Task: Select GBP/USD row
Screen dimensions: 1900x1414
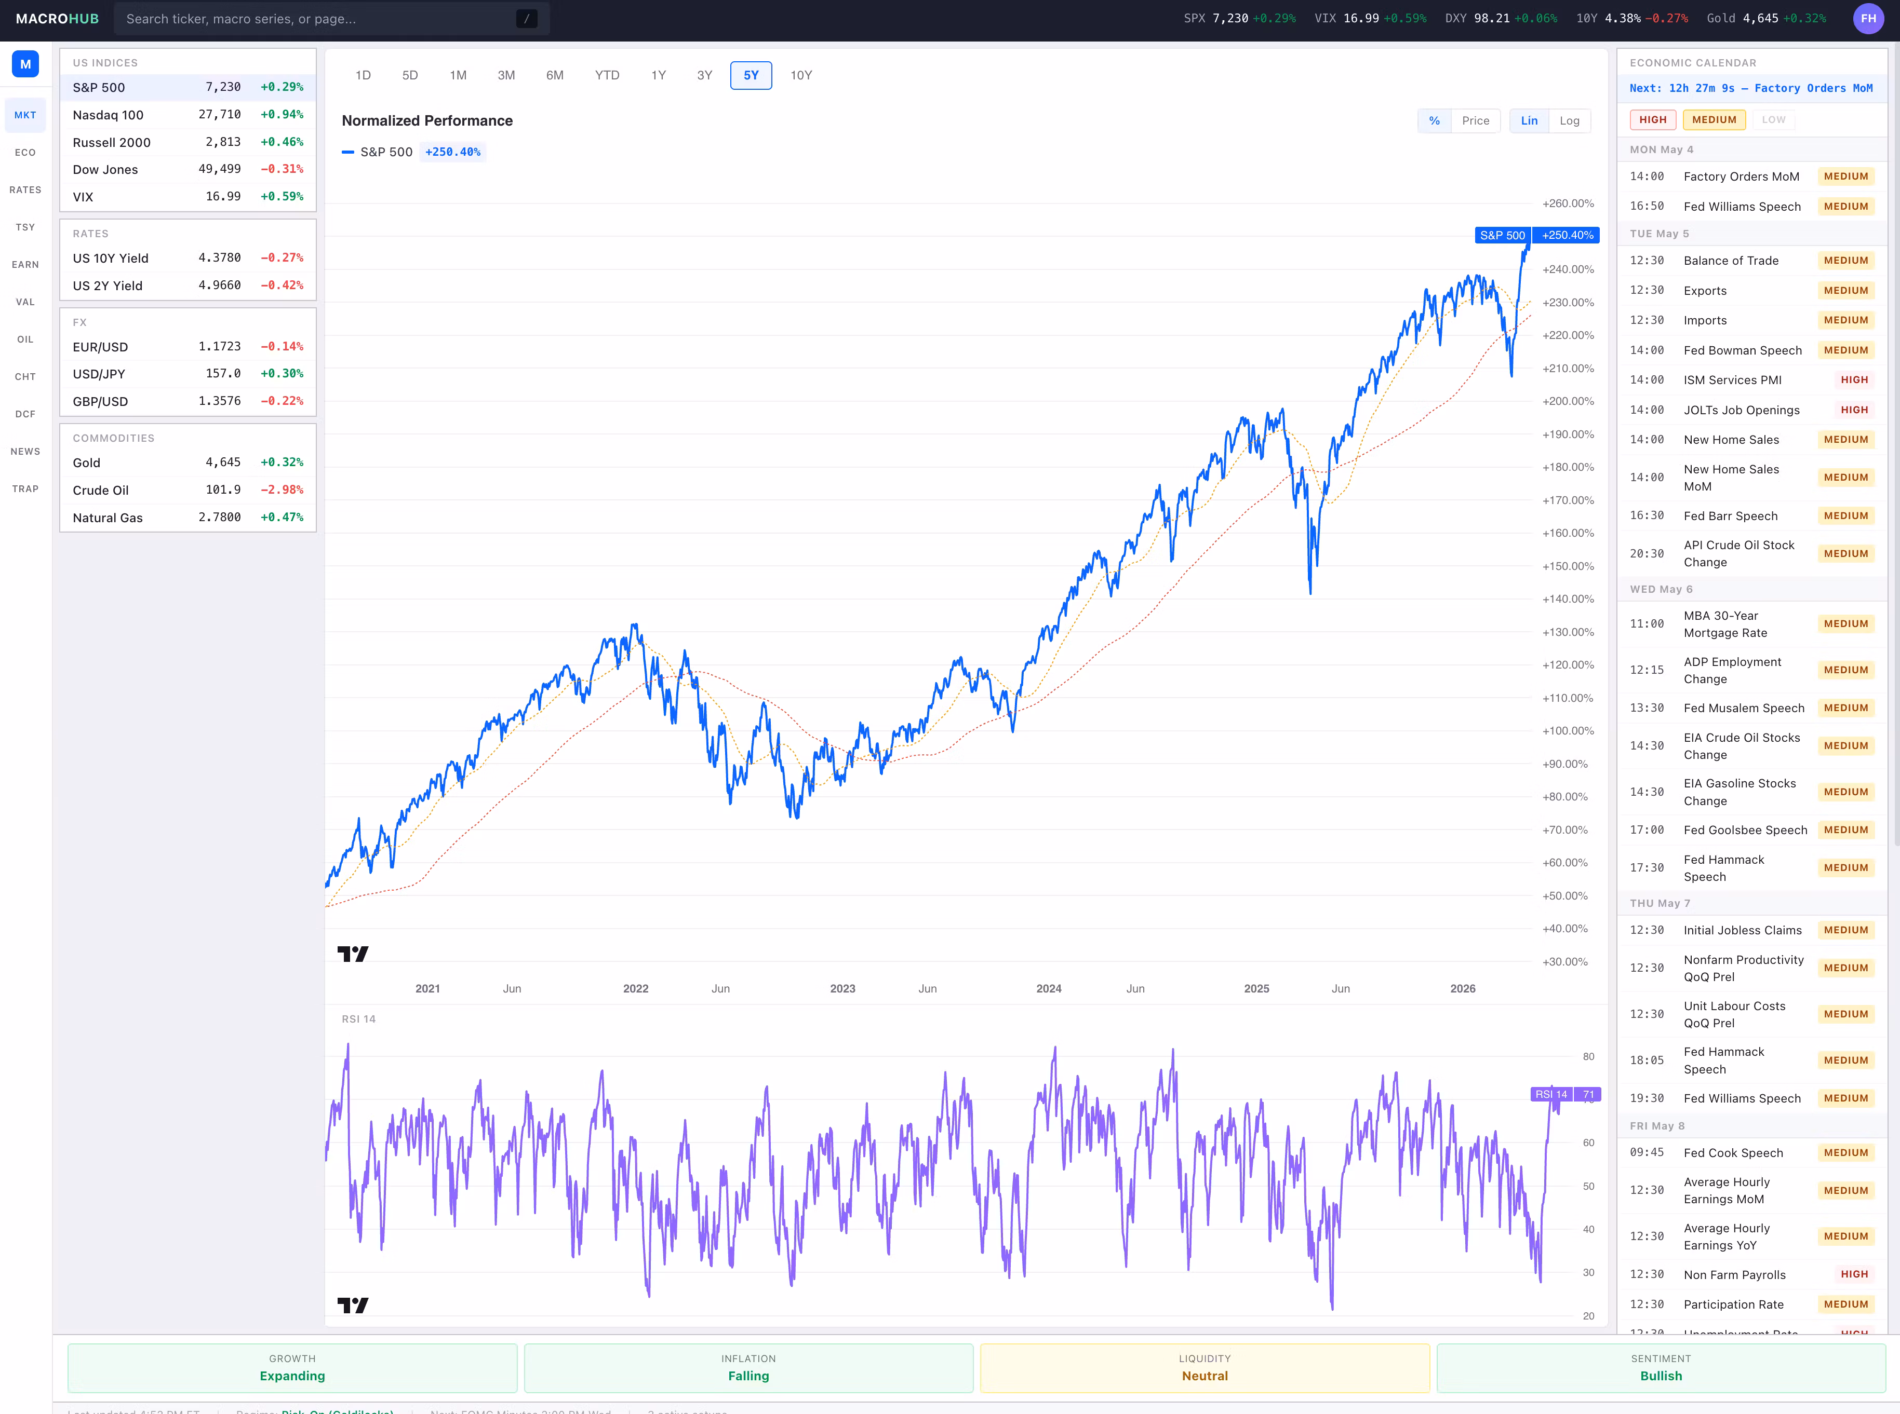Action: 188,401
